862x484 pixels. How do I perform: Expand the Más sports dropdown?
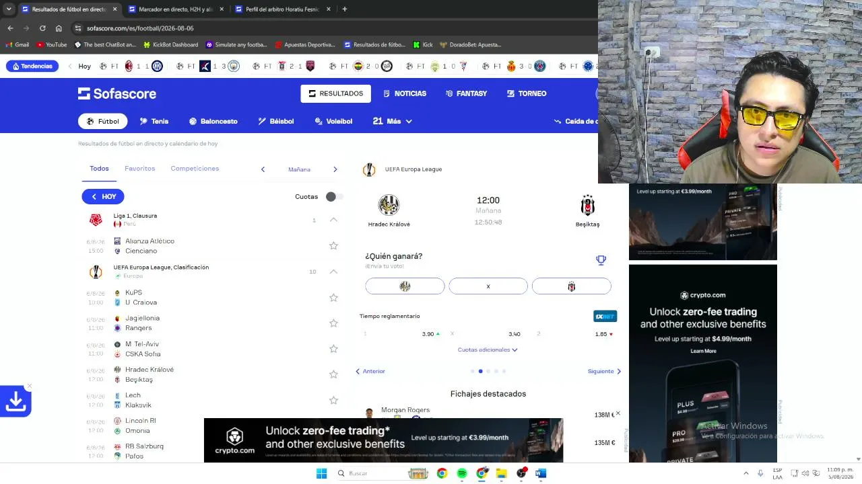click(x=392, y=121)
